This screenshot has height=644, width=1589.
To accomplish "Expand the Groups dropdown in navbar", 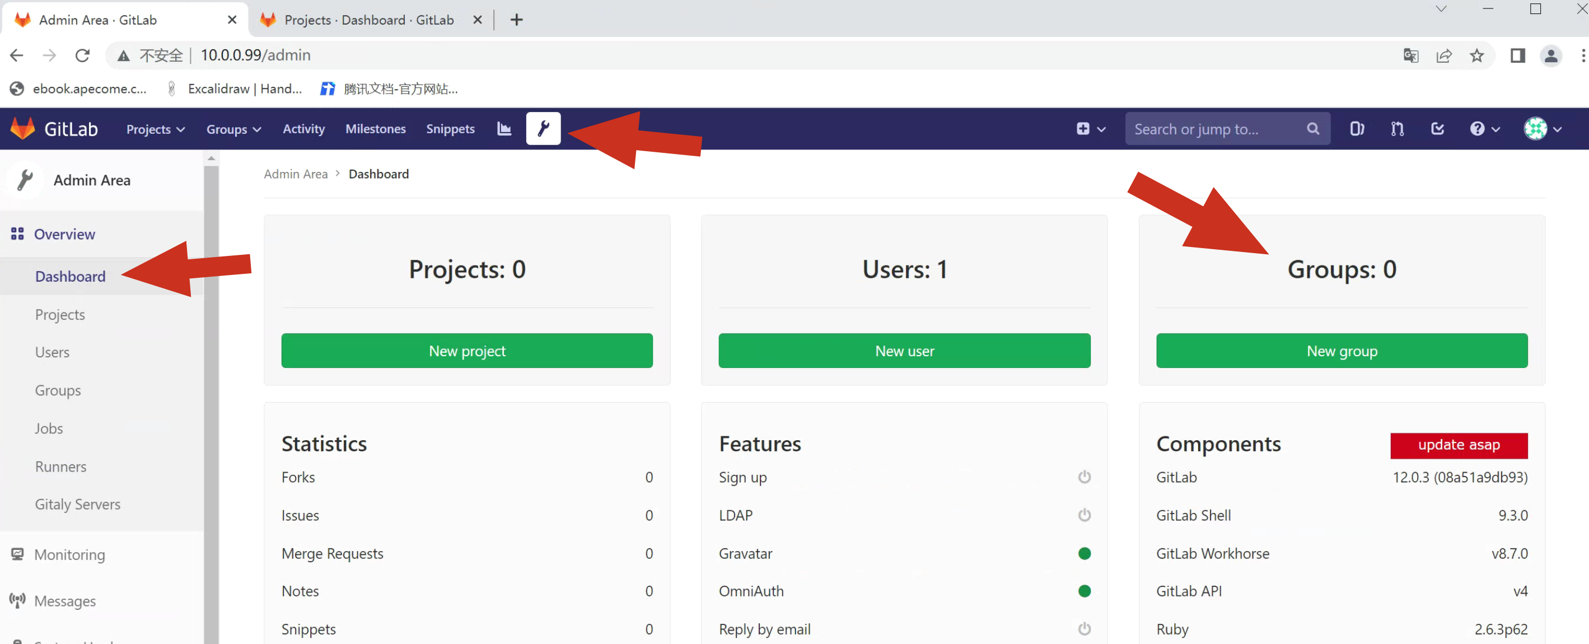I will click(233, 129).
